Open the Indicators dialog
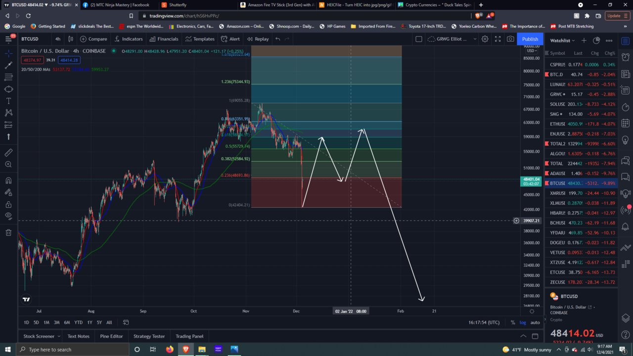The width and height of the screenshot is (633, 356). pos(128,39)
